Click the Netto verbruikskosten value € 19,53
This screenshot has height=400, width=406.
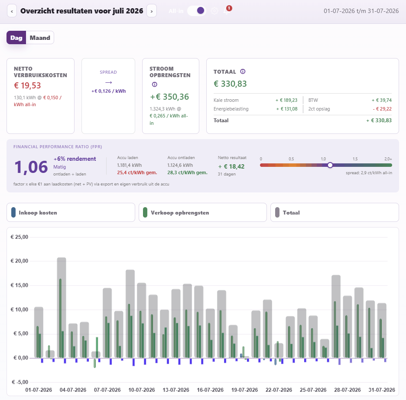pos(27,85)
